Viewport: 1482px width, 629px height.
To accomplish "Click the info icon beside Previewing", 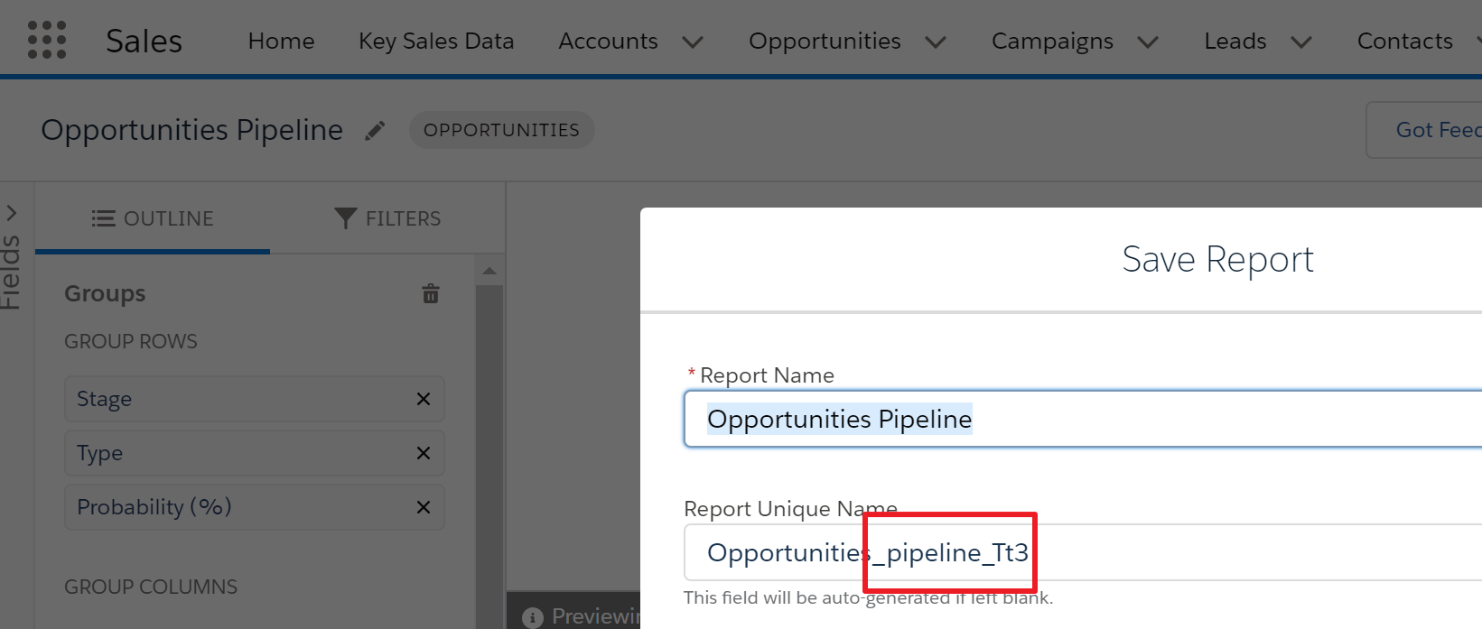I will tap(533, 617).
